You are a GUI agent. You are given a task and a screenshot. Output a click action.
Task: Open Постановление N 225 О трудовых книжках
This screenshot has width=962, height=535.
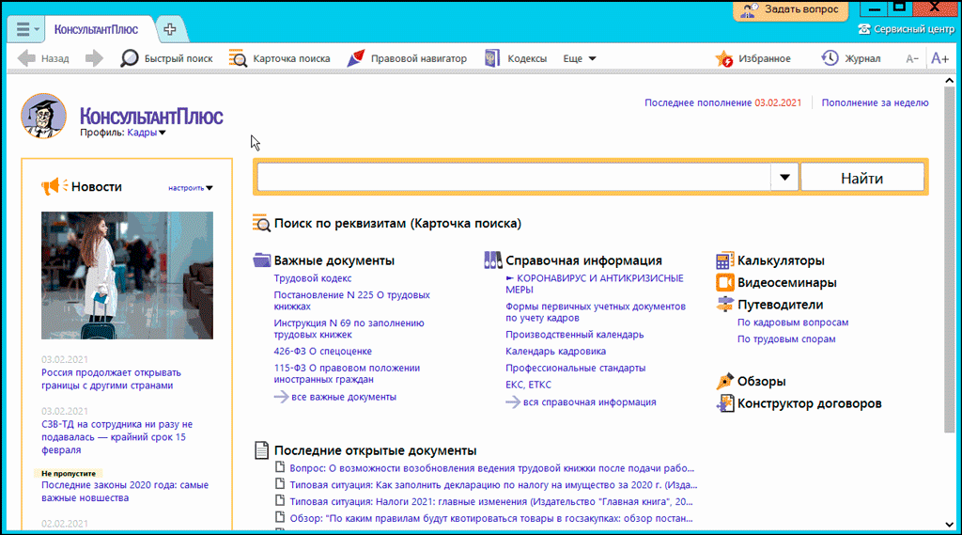351,300
